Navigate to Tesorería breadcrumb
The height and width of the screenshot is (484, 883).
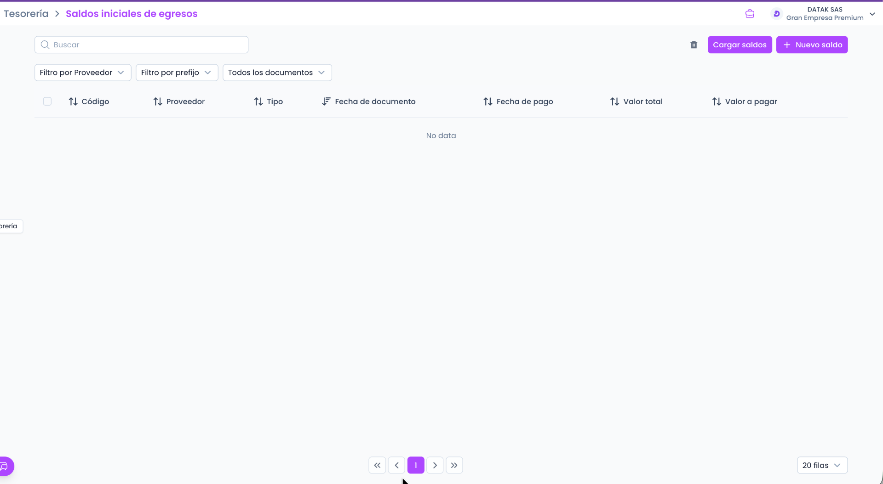(x=26, y=14)
